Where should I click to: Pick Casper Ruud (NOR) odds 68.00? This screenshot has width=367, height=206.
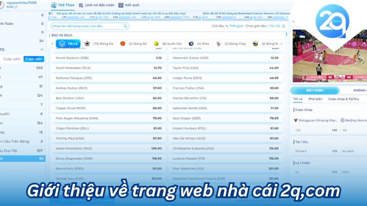[x=109, y=108]
